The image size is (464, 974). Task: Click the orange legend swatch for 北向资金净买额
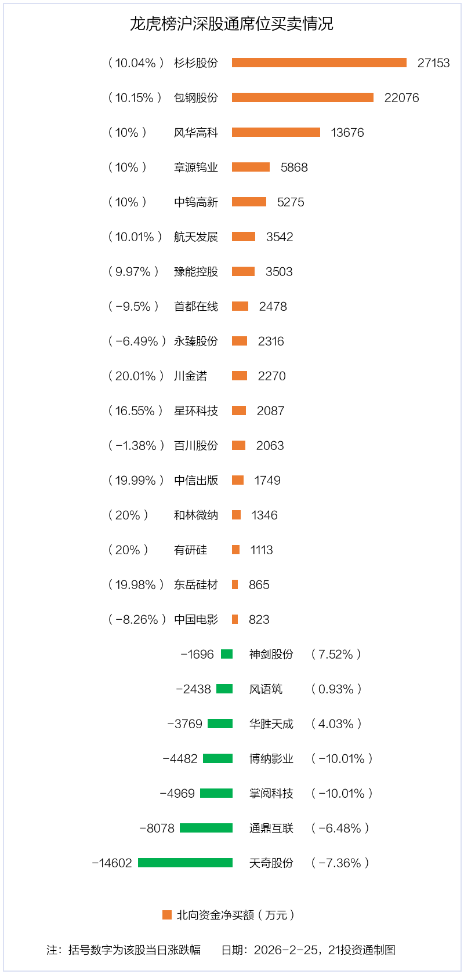[167, 915]
